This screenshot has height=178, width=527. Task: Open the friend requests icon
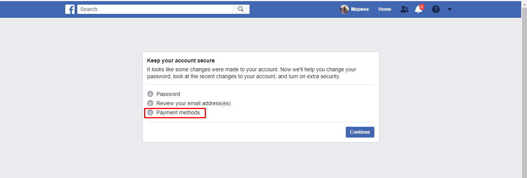[404, 9]
